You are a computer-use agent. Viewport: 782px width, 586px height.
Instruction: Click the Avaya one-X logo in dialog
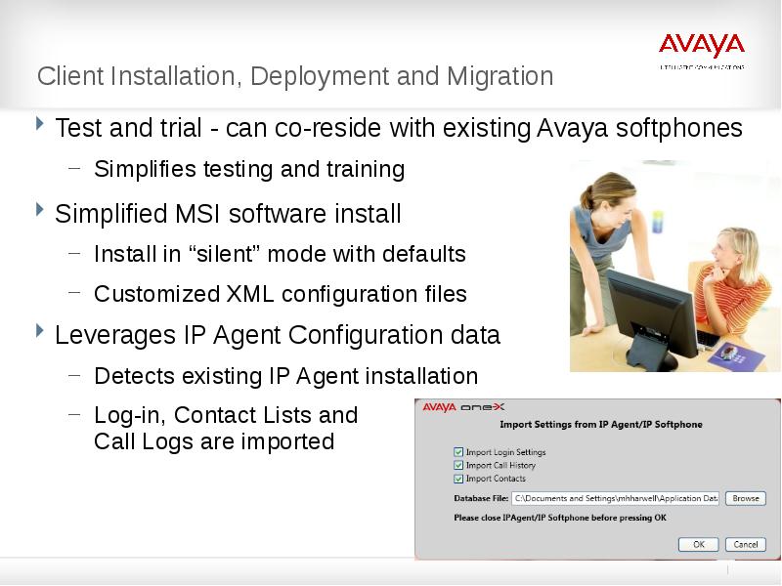coord(461,409)
